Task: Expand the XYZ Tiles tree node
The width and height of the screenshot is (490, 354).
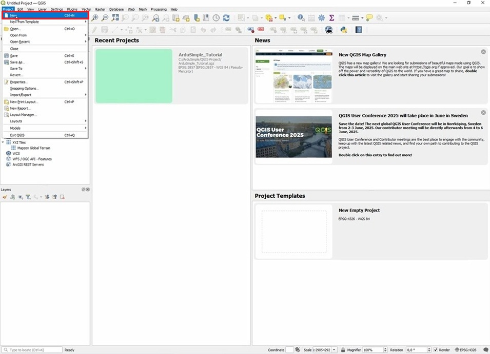Action: click(3, 142)
